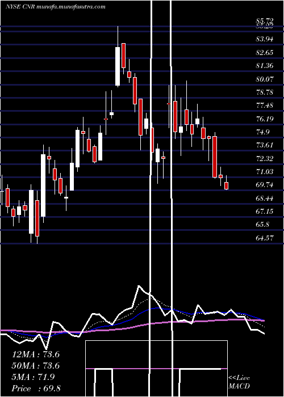Click the <<Live MACD label

(x=239, y=382)
